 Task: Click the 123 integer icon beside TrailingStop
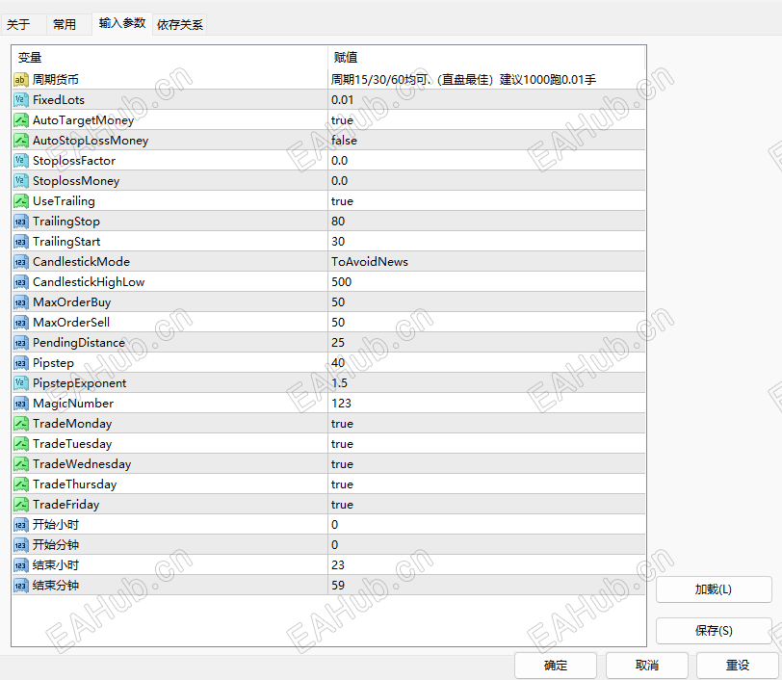(x=20, y=221)
